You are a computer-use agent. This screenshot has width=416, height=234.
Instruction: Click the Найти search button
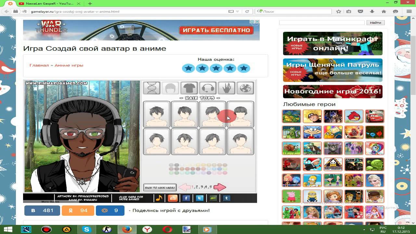point(375,23)
